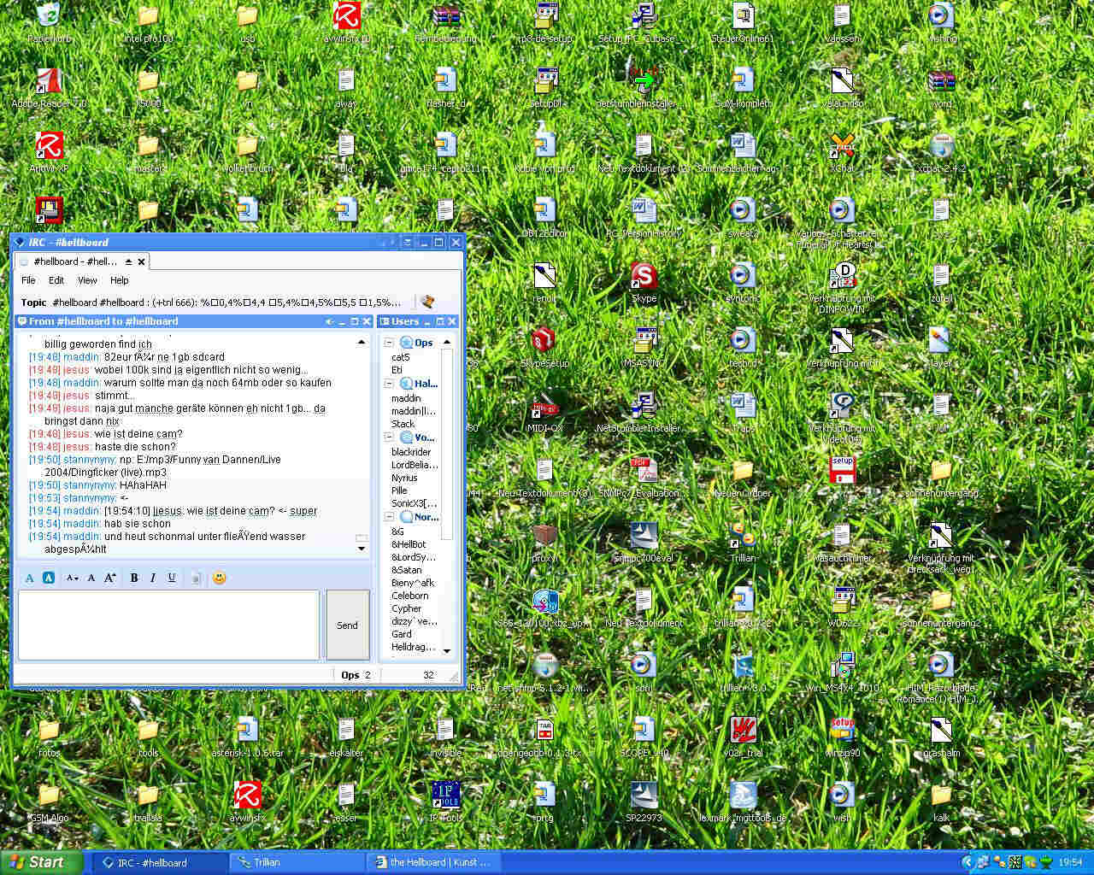Click the topic edit icon
The image size is (1094, 875).
pos(427,302)
